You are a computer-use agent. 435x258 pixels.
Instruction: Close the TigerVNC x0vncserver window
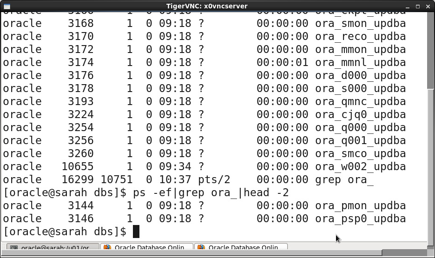pos(428,7)
